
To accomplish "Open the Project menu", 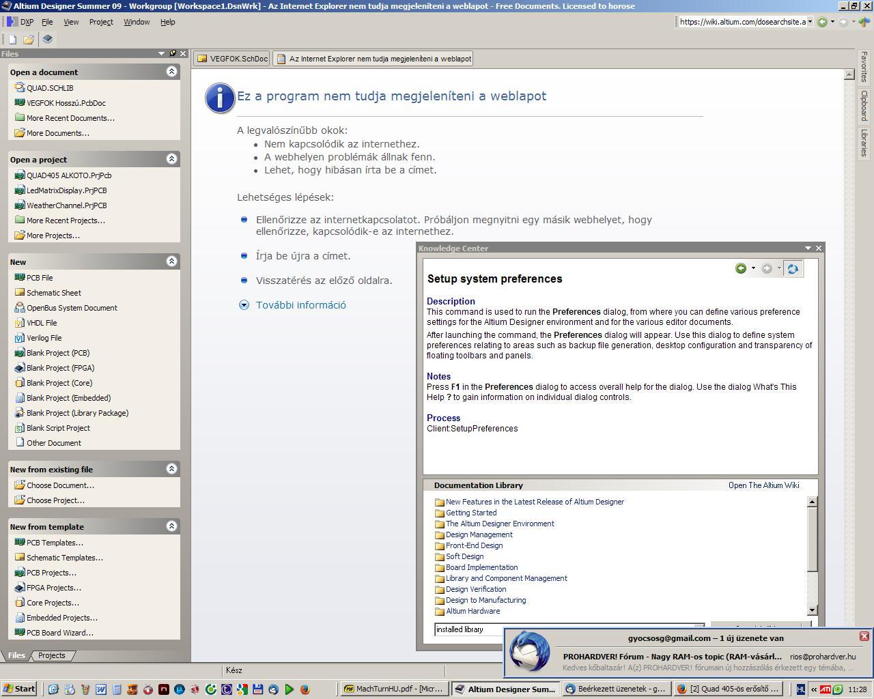I will [101, 22].
